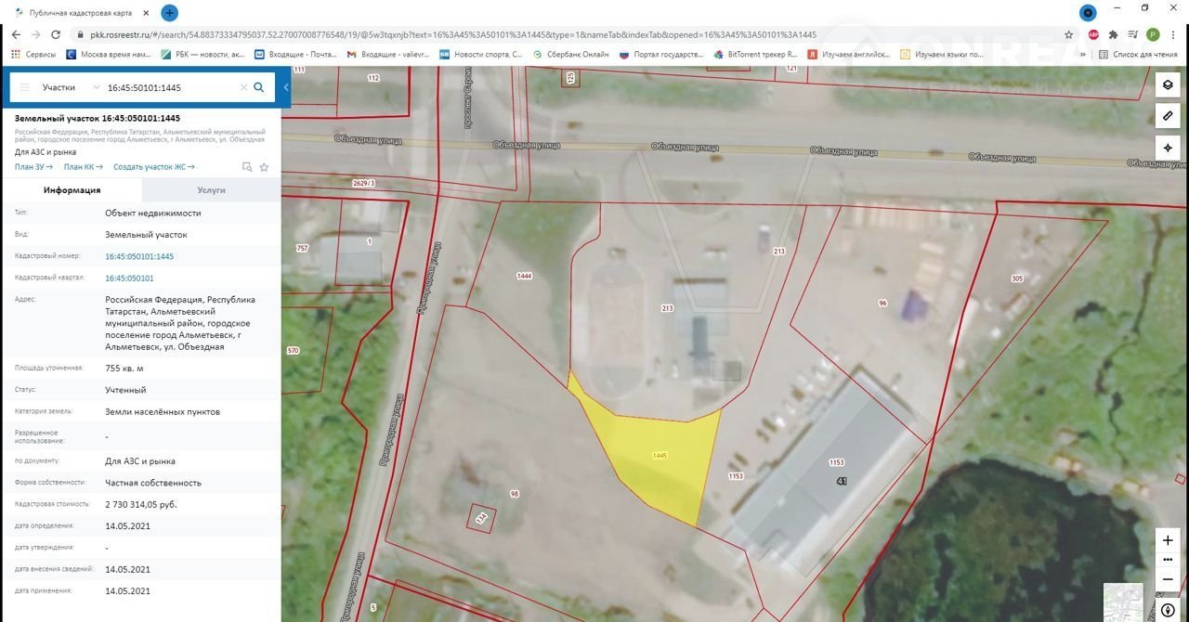
Task: Select the Информация tab
Action: [72, 190]
